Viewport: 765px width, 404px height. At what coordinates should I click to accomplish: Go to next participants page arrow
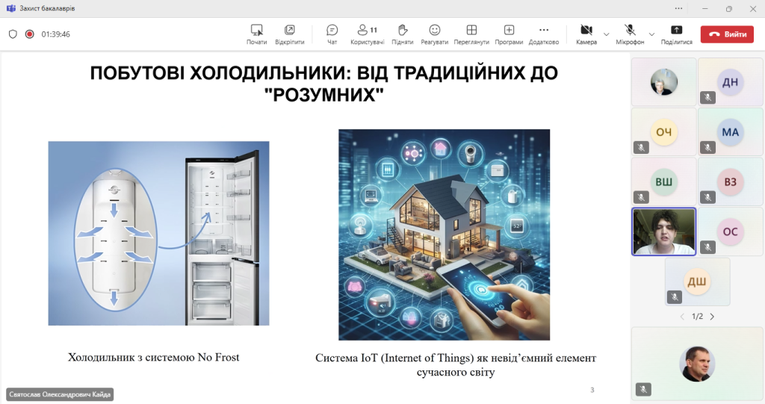coord(712,317)
